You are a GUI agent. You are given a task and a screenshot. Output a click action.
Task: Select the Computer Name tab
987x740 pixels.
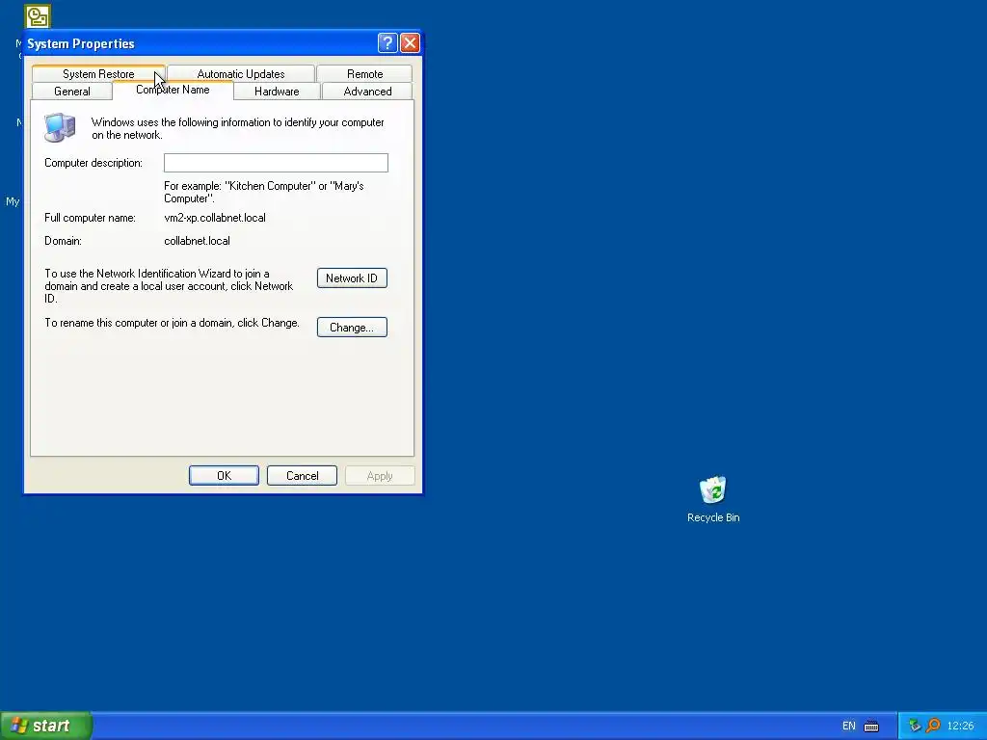point(173,90)
